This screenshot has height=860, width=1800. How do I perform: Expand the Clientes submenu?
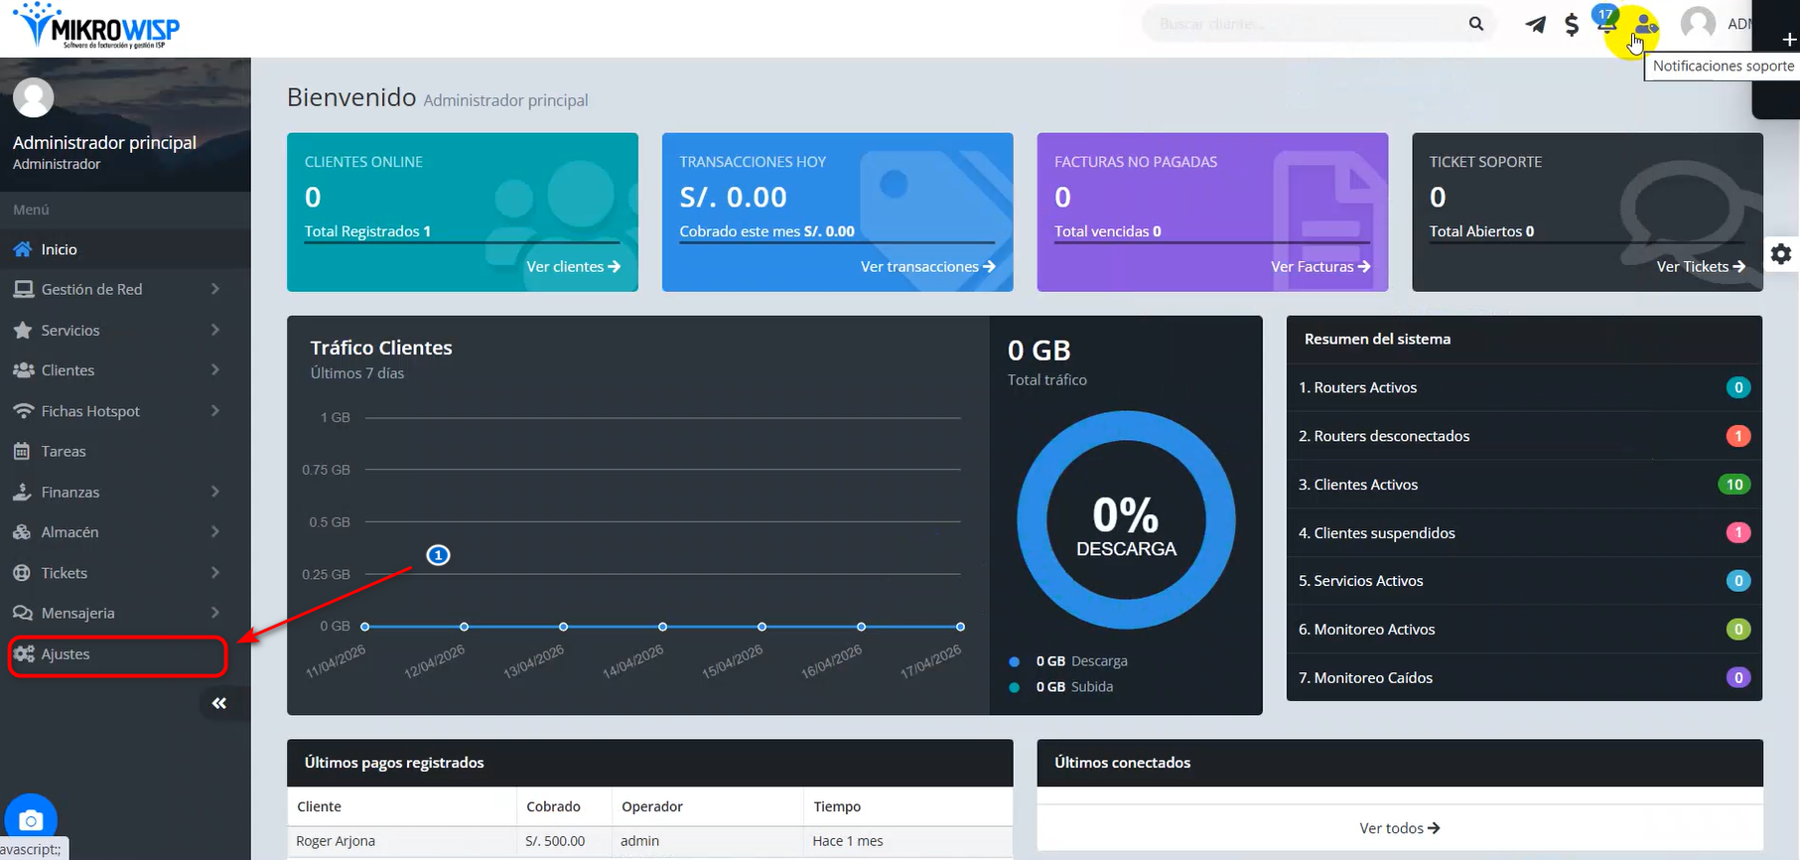(x=115, y=370)
